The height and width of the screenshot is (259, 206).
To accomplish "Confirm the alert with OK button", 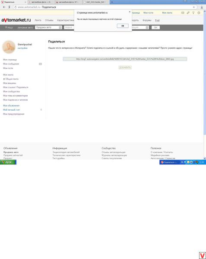I will pos(122,26).
